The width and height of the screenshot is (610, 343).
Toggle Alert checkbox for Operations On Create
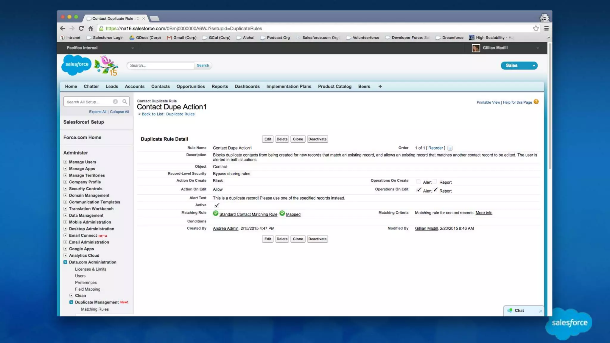click(418, 181)
